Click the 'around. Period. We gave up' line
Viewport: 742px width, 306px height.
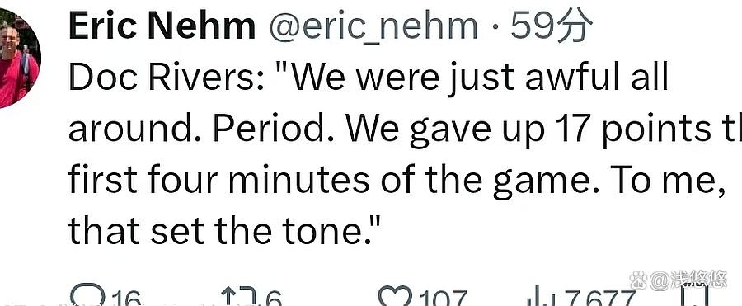(405, 129)
